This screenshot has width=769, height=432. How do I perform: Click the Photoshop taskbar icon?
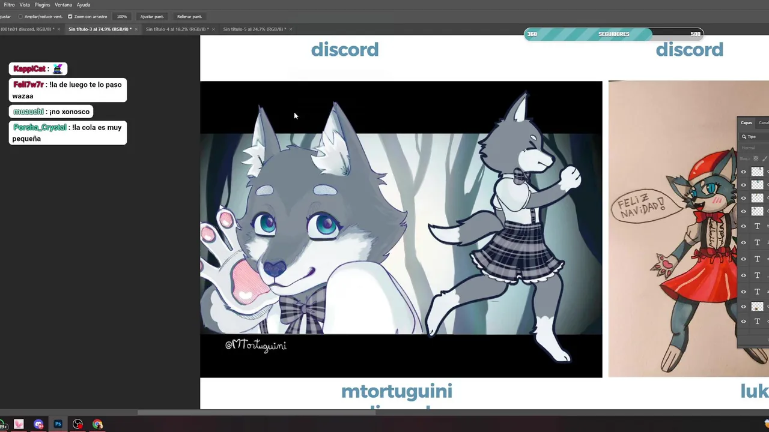[58, 424]
